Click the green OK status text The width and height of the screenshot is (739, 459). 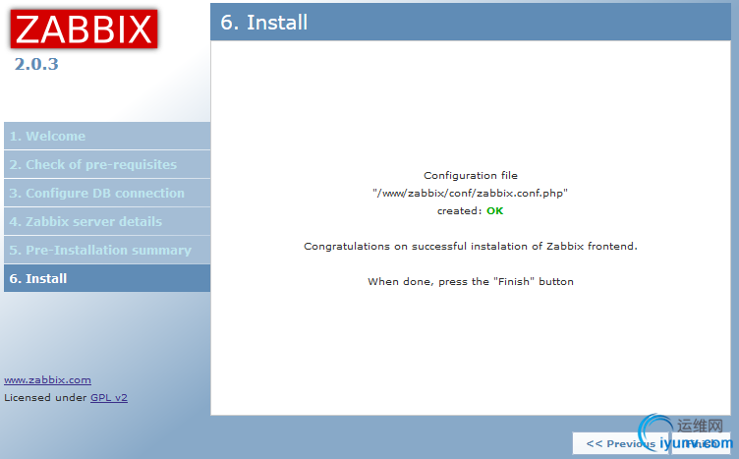(x=495, y=210)
